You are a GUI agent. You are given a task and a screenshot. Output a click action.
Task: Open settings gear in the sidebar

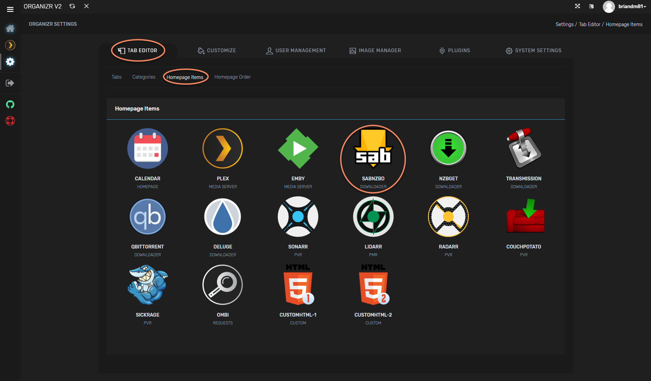coord(10,62)
